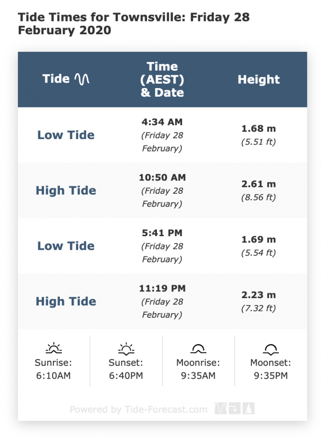Click the moonset icon
Image resolution: width=321 pixels, height=438 pixels.
coord(271,349)
